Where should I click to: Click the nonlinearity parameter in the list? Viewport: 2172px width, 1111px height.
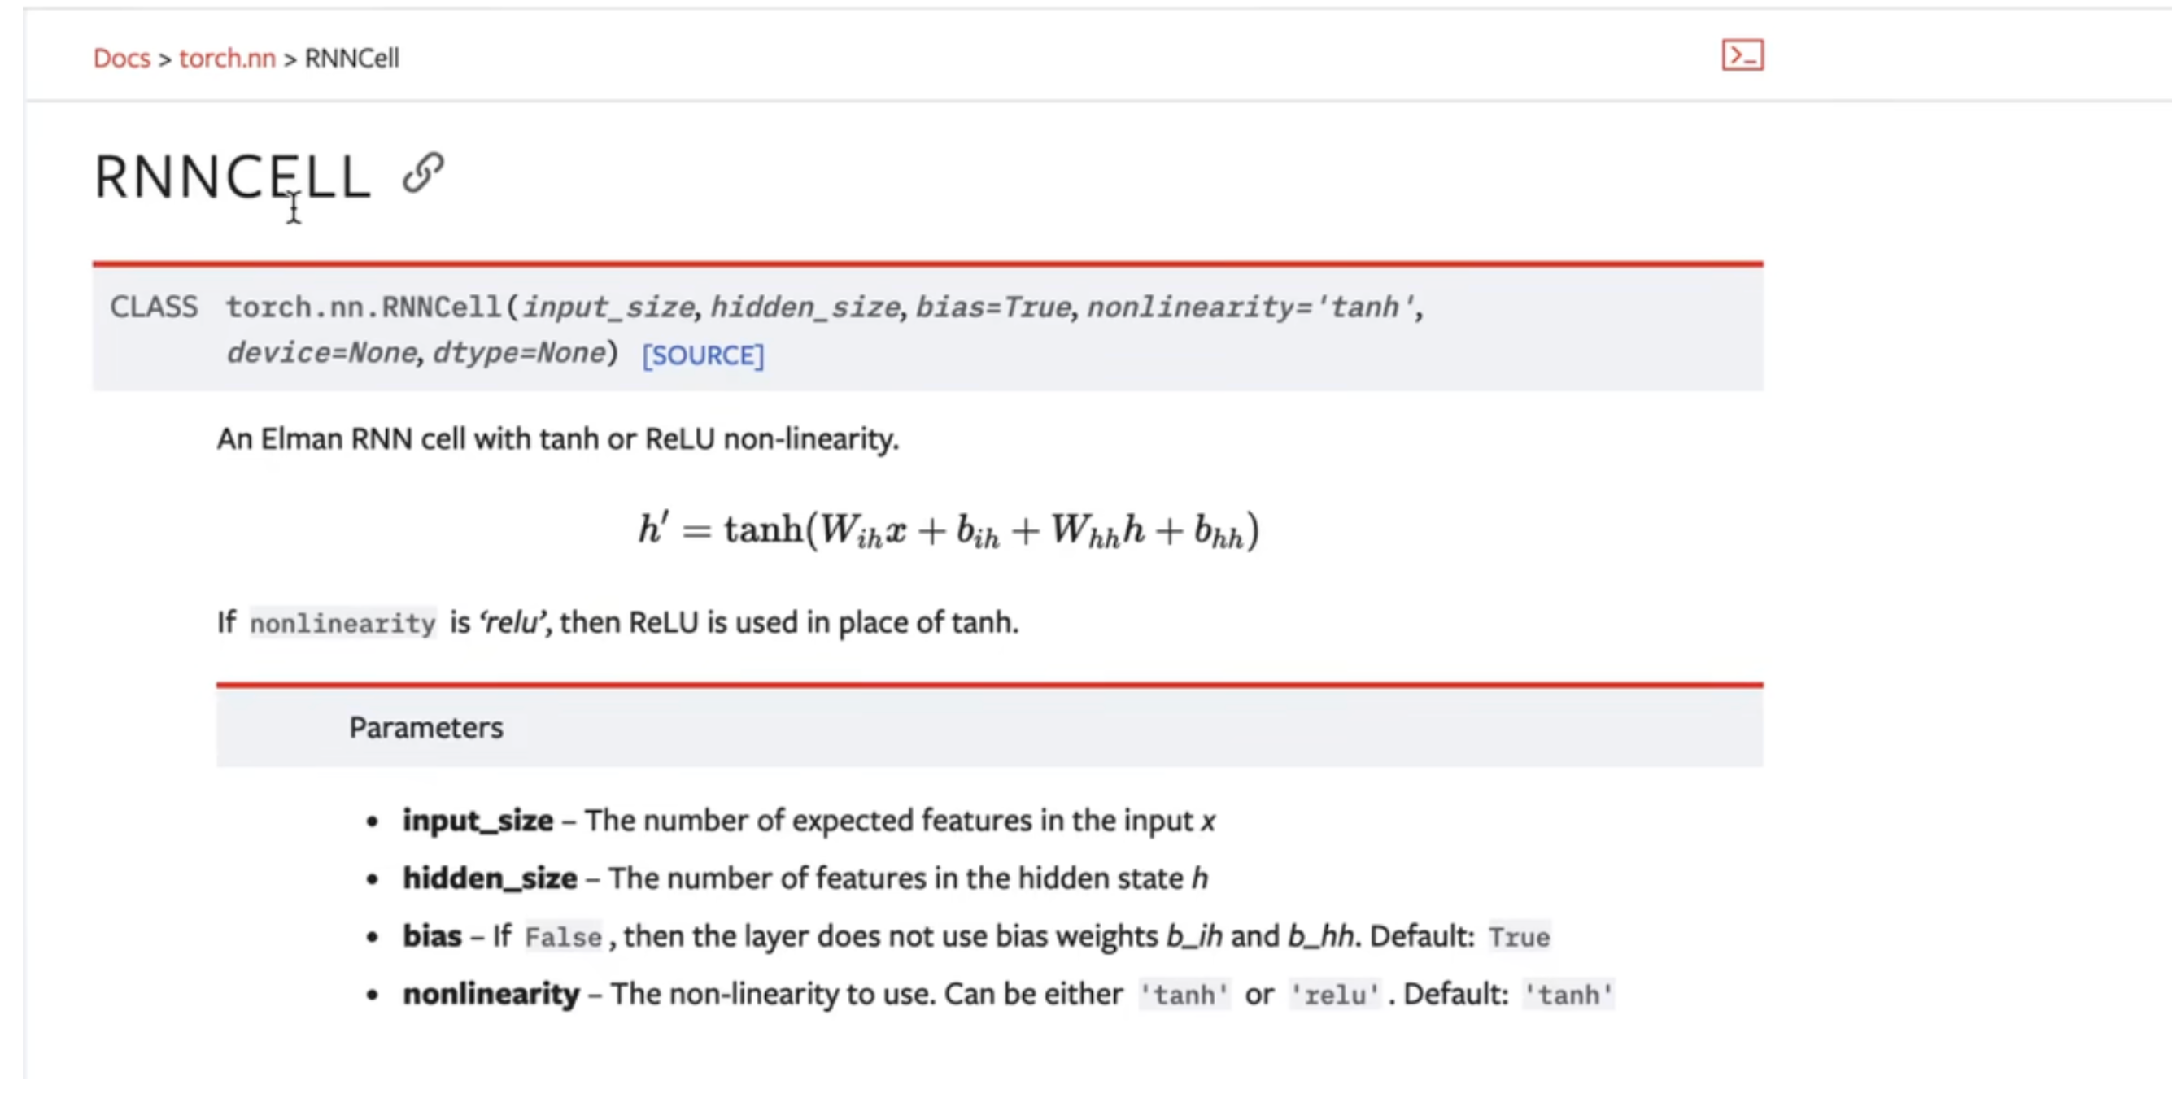[491, 994]
